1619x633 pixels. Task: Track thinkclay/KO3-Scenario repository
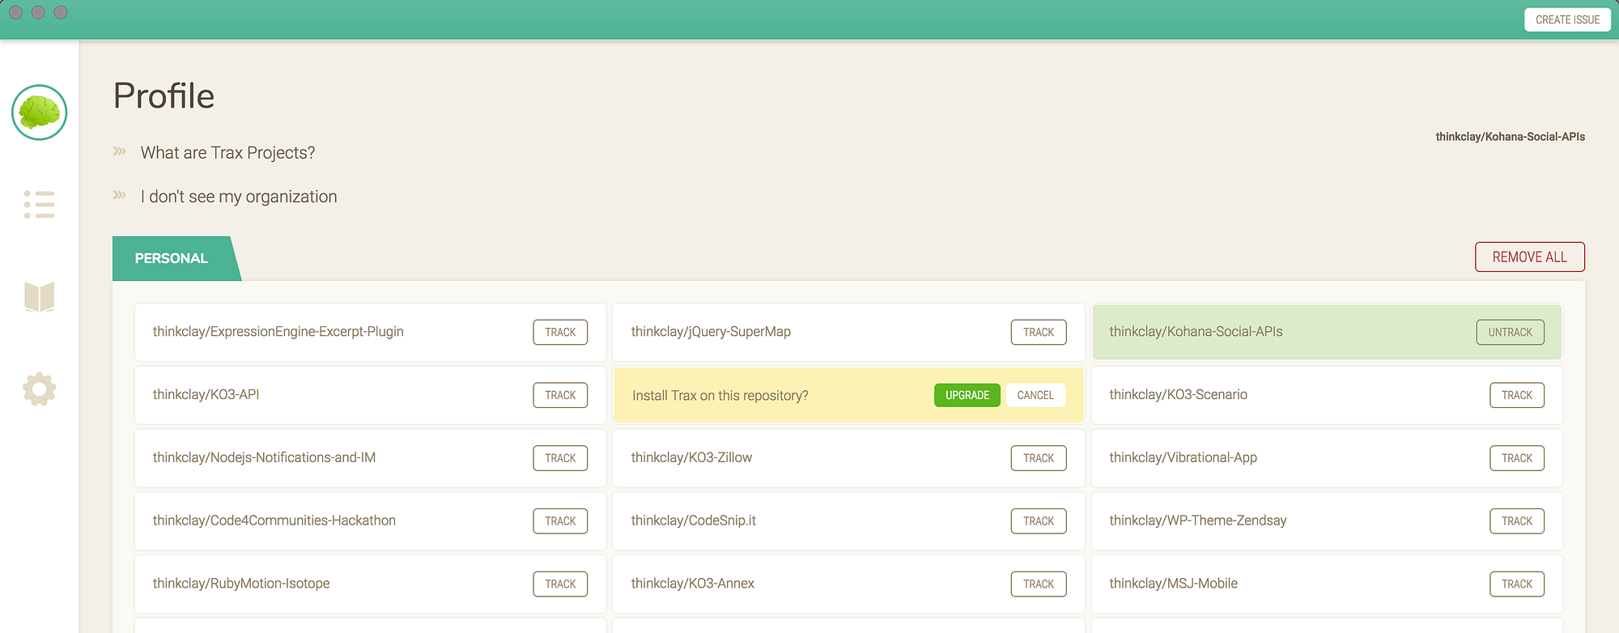click(x=1517, y=395)
